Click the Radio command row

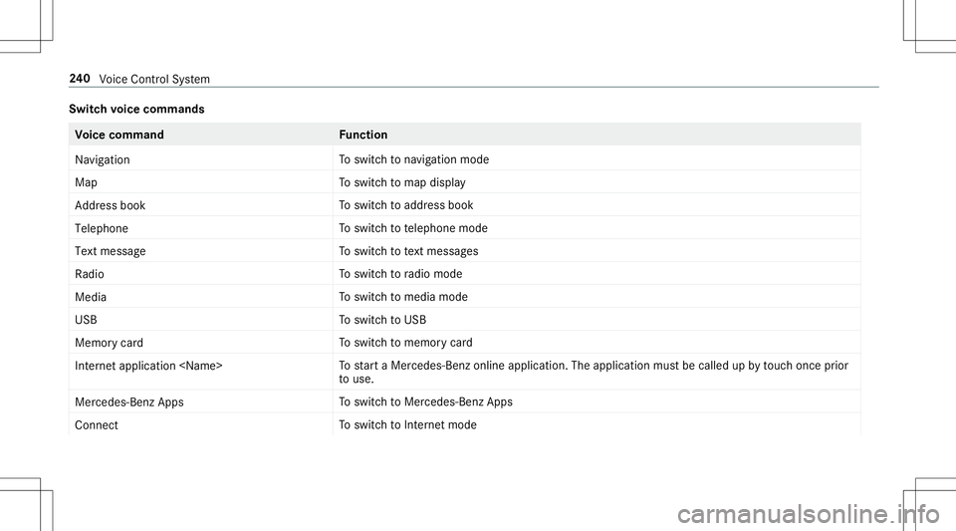89,274
